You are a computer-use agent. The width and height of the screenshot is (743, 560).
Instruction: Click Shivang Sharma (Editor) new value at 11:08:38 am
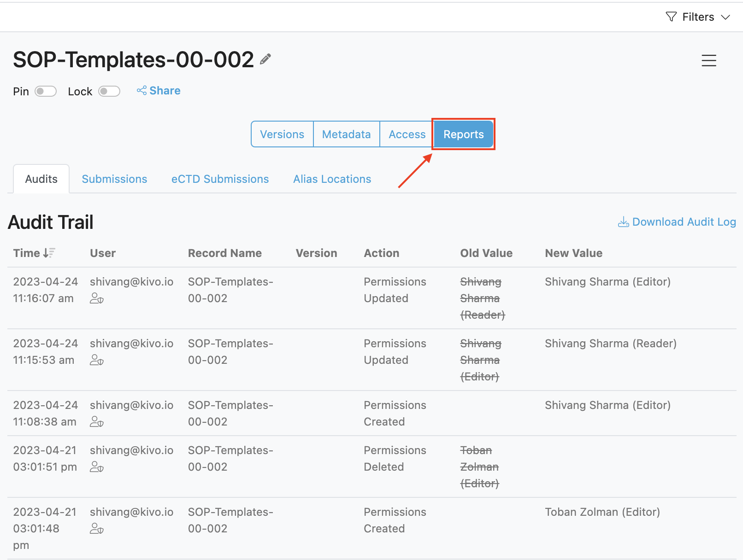pos(607,405)
